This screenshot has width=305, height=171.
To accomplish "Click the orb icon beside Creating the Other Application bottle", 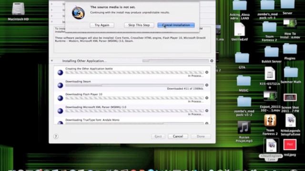I will (61, 72).
